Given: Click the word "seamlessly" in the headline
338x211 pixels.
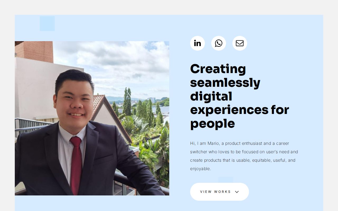Looking at the screenshot, I should [x=225, y=83].
